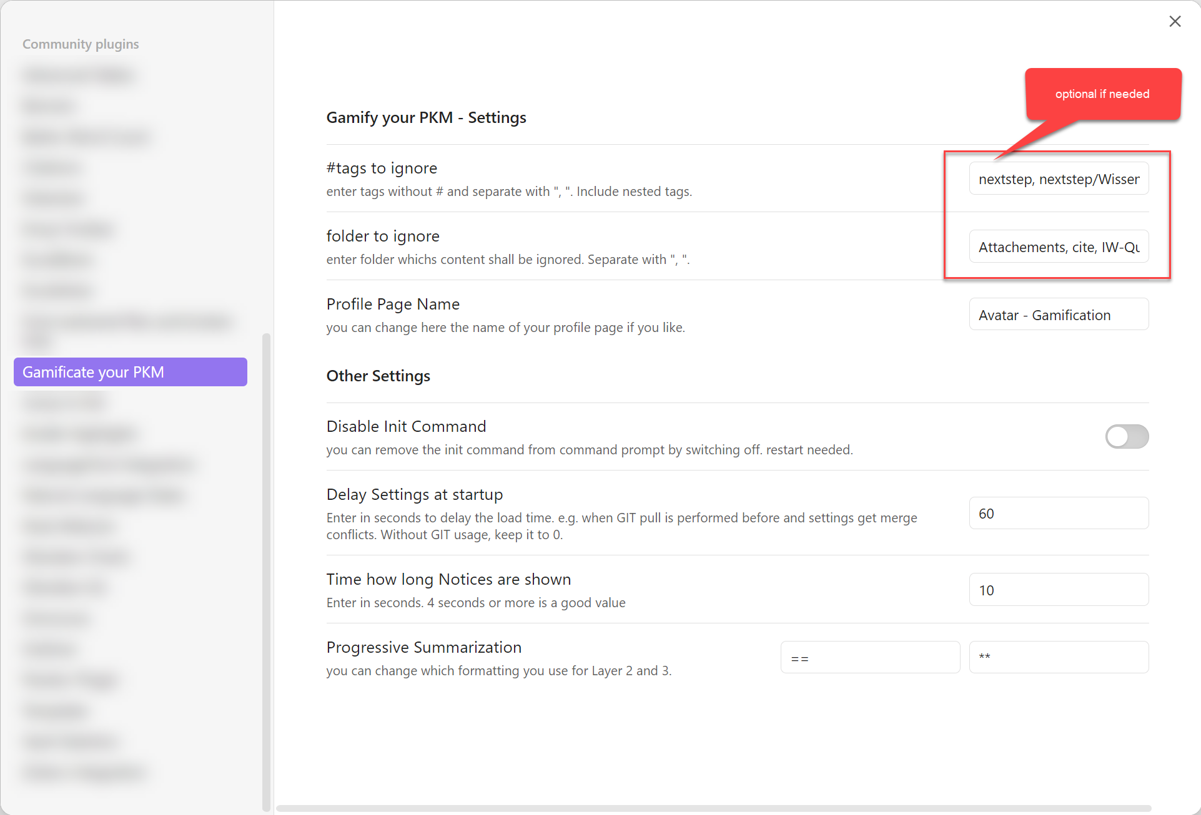Click the "Delay Settings at startup" label
This screenshot has width=1201, height=815.
(414, 494)
